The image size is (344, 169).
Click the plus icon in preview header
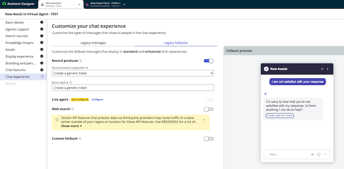coord(322,69)
